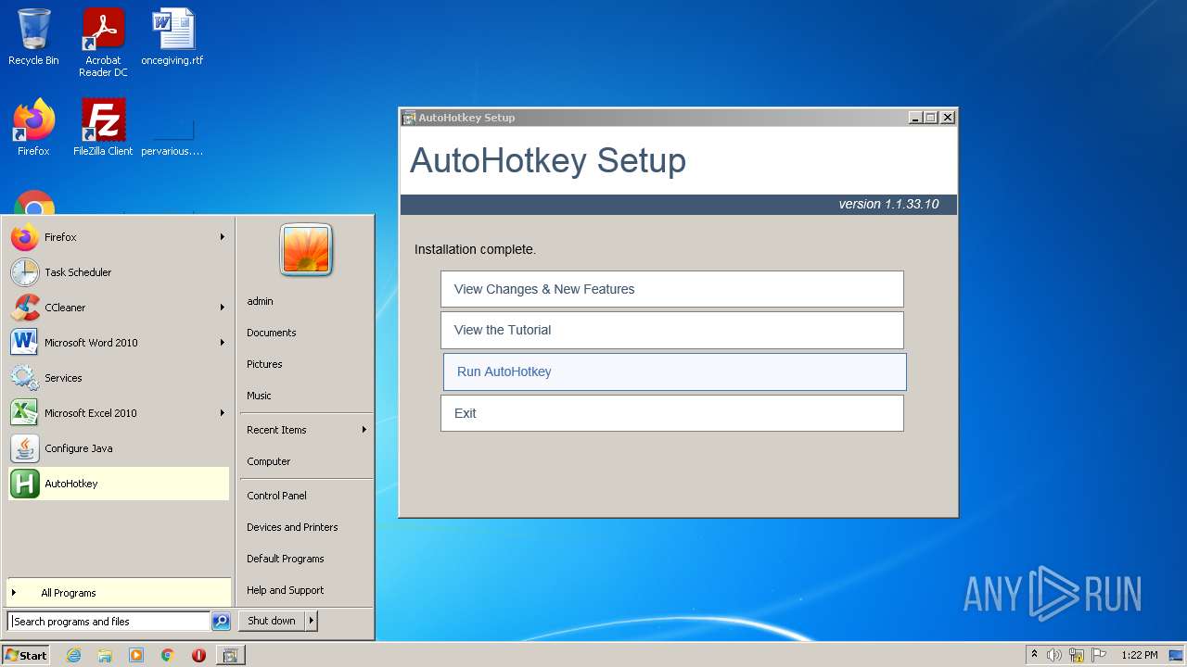Launch Firefox from the Start menu
Image resolution: width=1187 pixels, height=667 pixels.
[x=119, y=237]
